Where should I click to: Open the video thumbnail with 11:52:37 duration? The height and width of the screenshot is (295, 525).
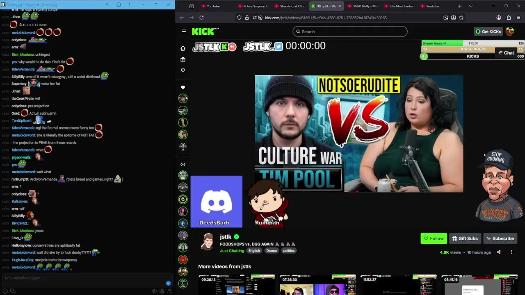click(x=398, y=285)
